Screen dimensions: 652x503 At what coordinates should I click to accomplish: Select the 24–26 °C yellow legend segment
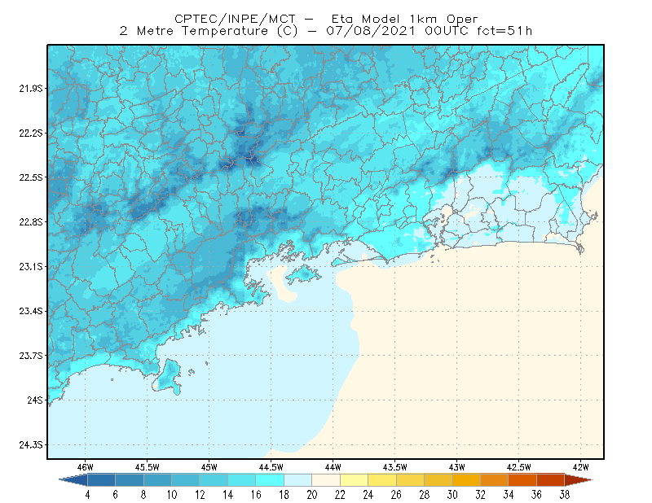(382, 480)
